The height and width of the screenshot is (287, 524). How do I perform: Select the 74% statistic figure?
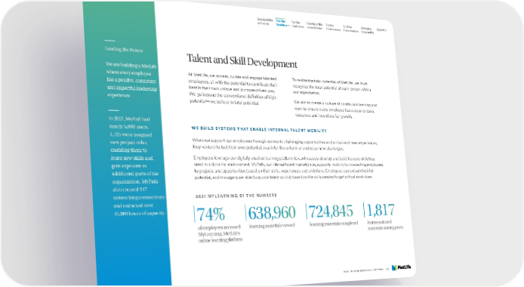click(x=211, y=214)
